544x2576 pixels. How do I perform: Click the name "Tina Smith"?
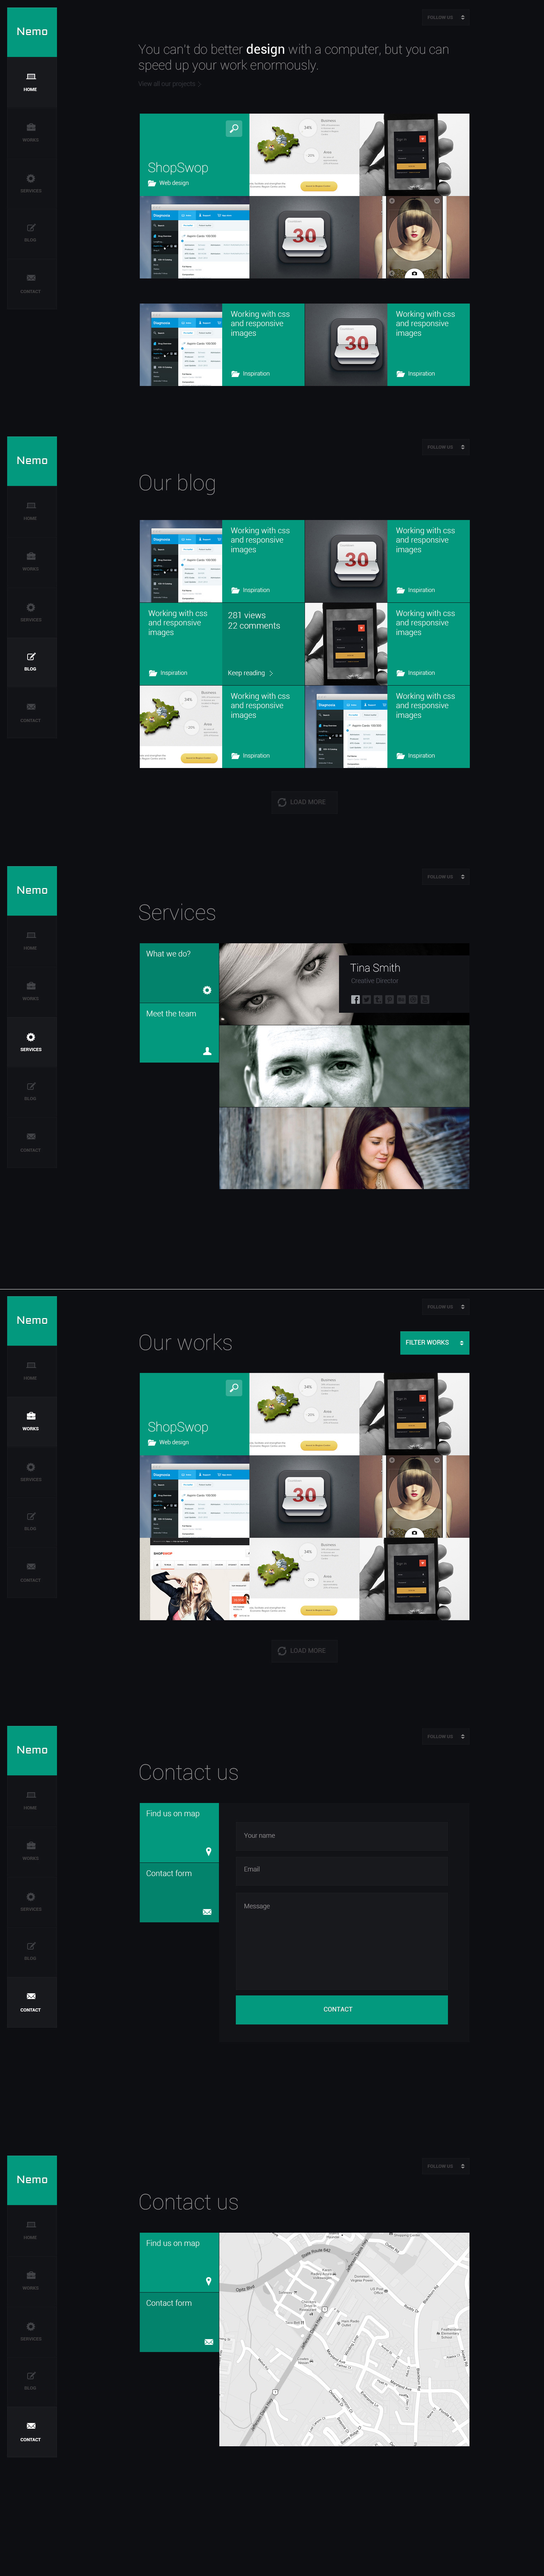[x=375, y=968]
